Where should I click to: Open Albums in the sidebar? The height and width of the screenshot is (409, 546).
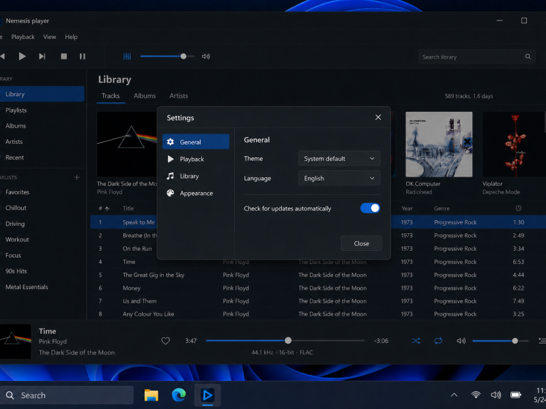[x=42, y=126]
